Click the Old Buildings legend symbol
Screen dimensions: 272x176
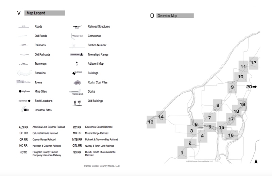(x=77, y=103)
